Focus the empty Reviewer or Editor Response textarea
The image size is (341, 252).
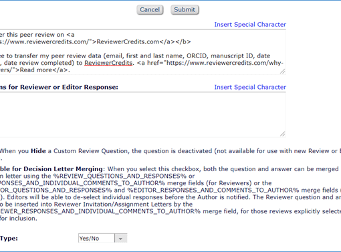coord(142,114)
